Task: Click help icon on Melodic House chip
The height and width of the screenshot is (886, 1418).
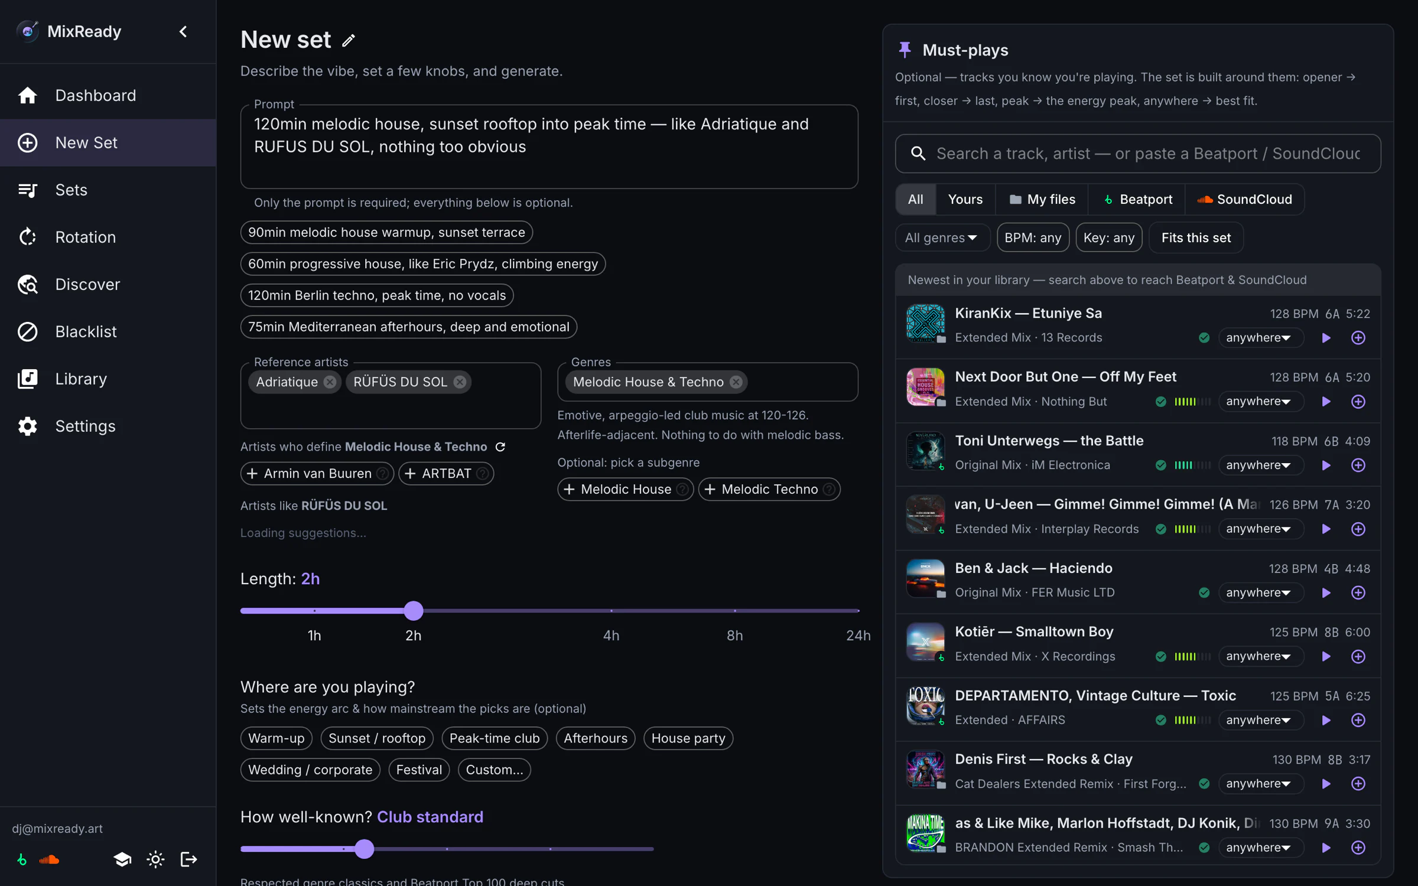Action: pyautogui.click(x=682, y=490)
